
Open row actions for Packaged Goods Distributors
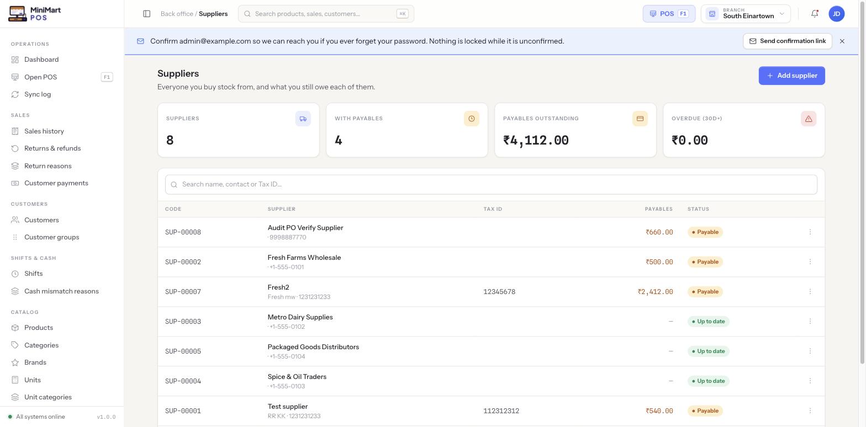(810, 351)
